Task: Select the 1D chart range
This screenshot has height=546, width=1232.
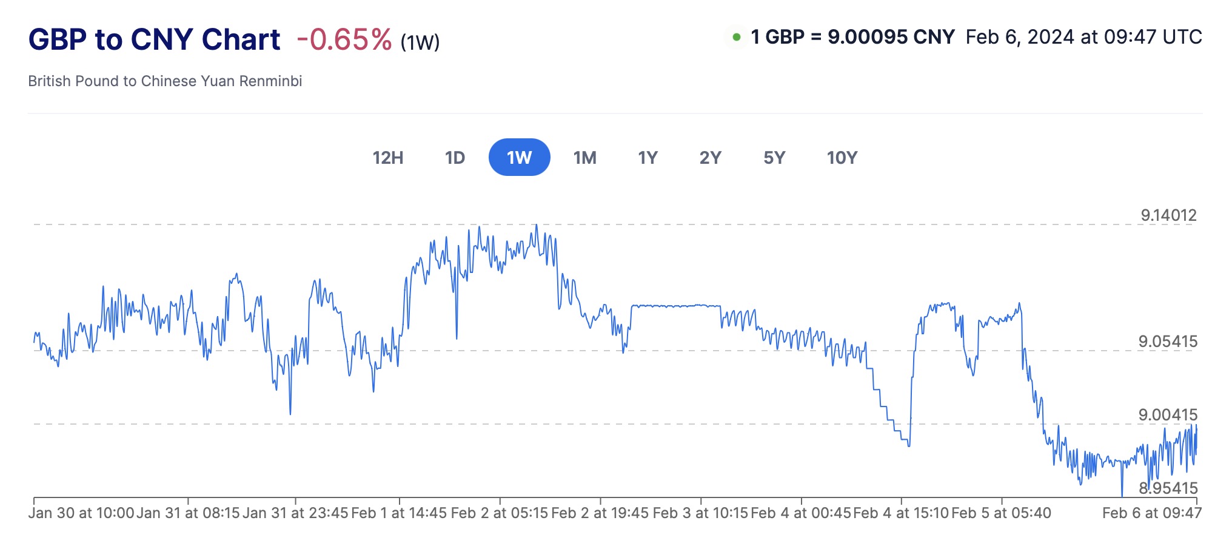Action: (x=455, y=158)
